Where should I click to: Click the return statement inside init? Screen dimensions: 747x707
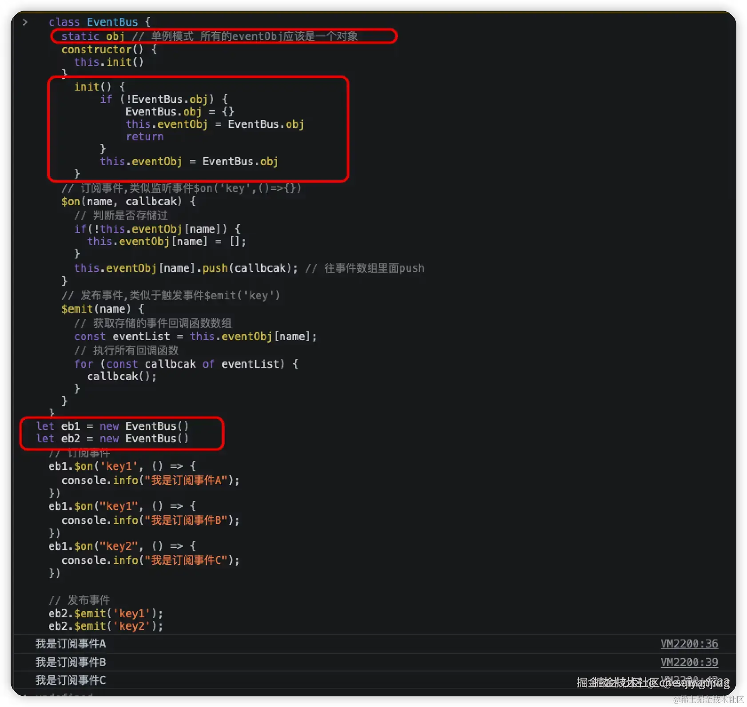144,137
